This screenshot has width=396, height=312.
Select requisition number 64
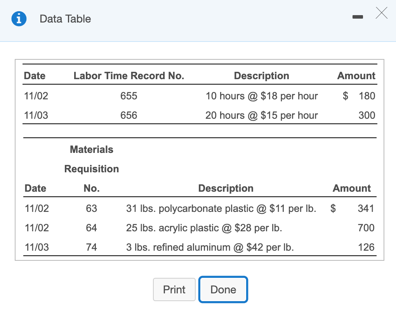click(91, 228)
